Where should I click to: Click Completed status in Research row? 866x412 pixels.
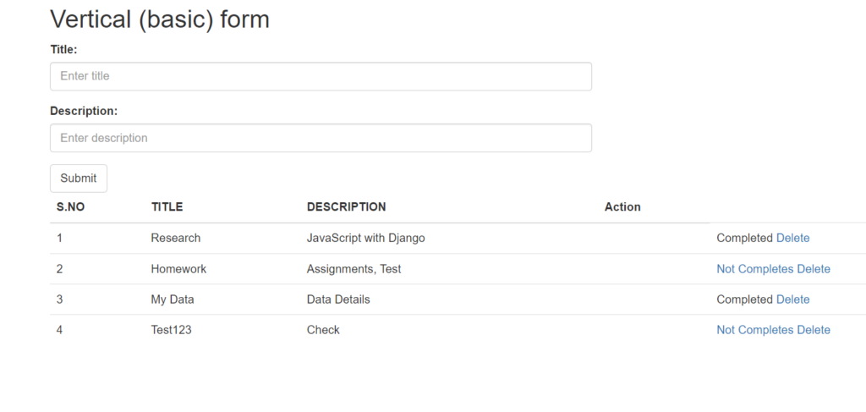pyautogui.click(x=744, y=239)
